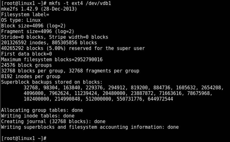Click the Stride and Stripe width line
This screenshot has width=230, height=142.
(x=55, y=37)
